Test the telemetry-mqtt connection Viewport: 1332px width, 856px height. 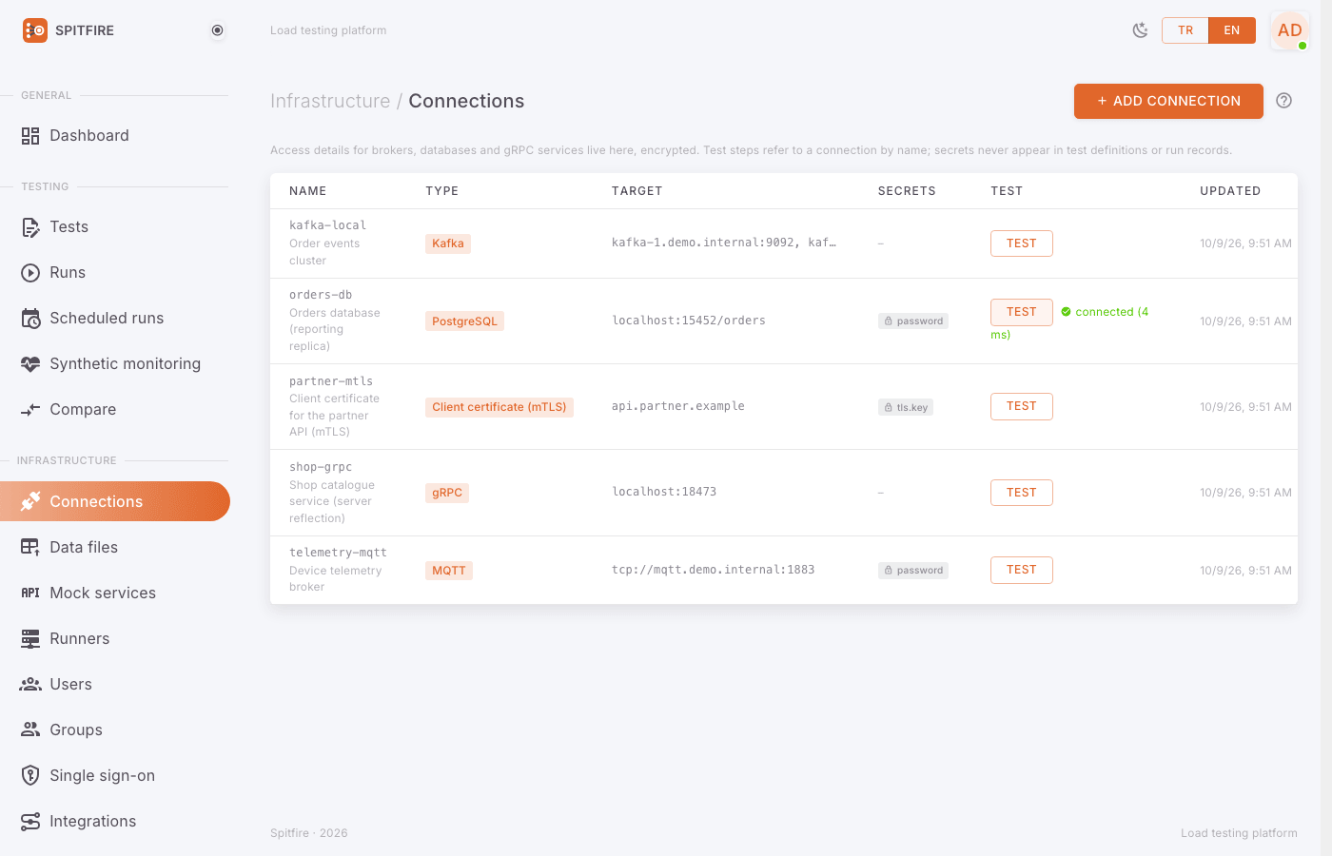pos(1022,570)
